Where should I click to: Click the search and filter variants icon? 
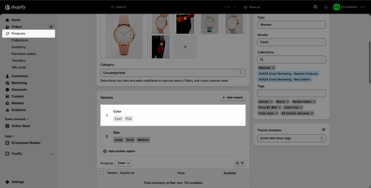[x=240, y=163]
